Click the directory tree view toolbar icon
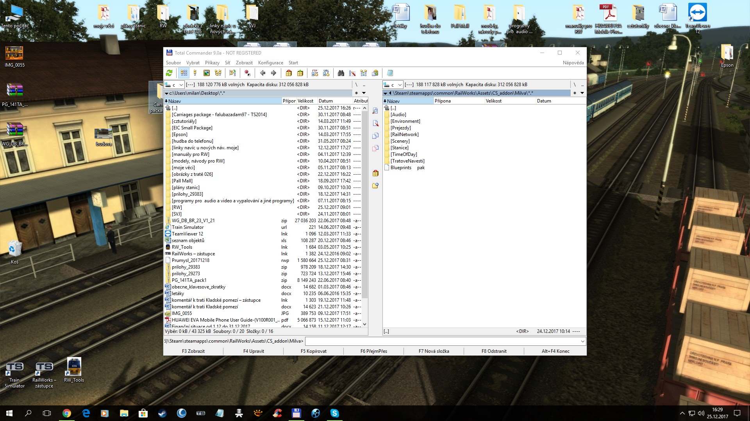Viewport: 750px width, 421px height. (x=218, y=73)
